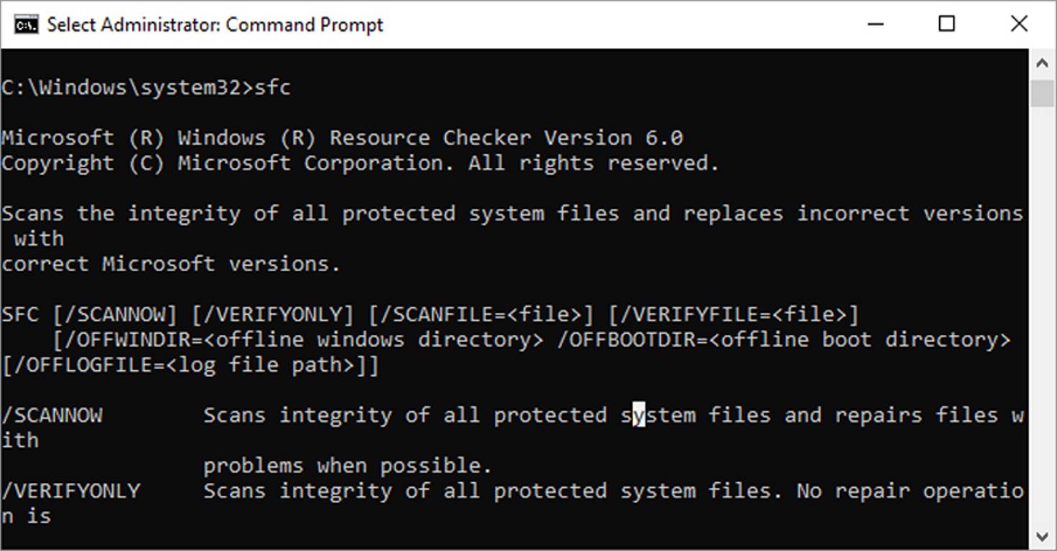Click the maximize window icon
This screenshot has height=551, width=1057.
946,24
